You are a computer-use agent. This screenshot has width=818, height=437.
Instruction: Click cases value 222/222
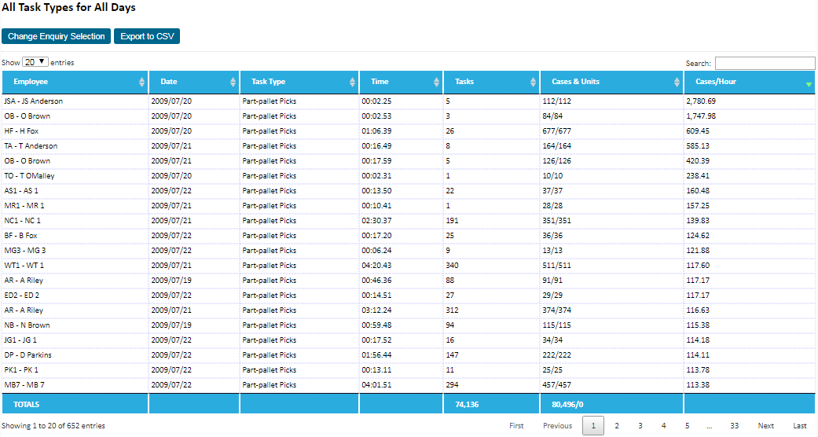click(556, 355)
